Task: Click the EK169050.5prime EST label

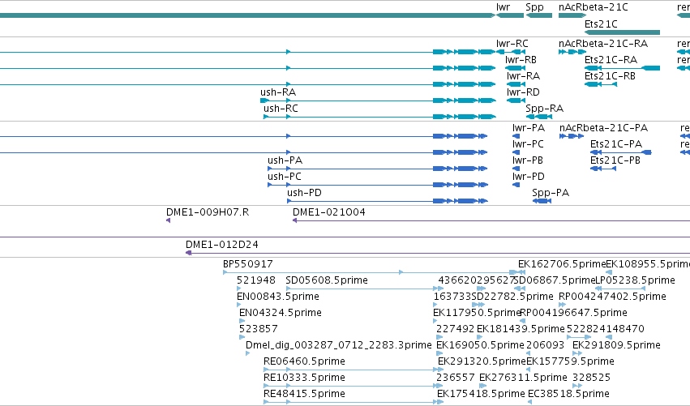Action: [480, 345]
